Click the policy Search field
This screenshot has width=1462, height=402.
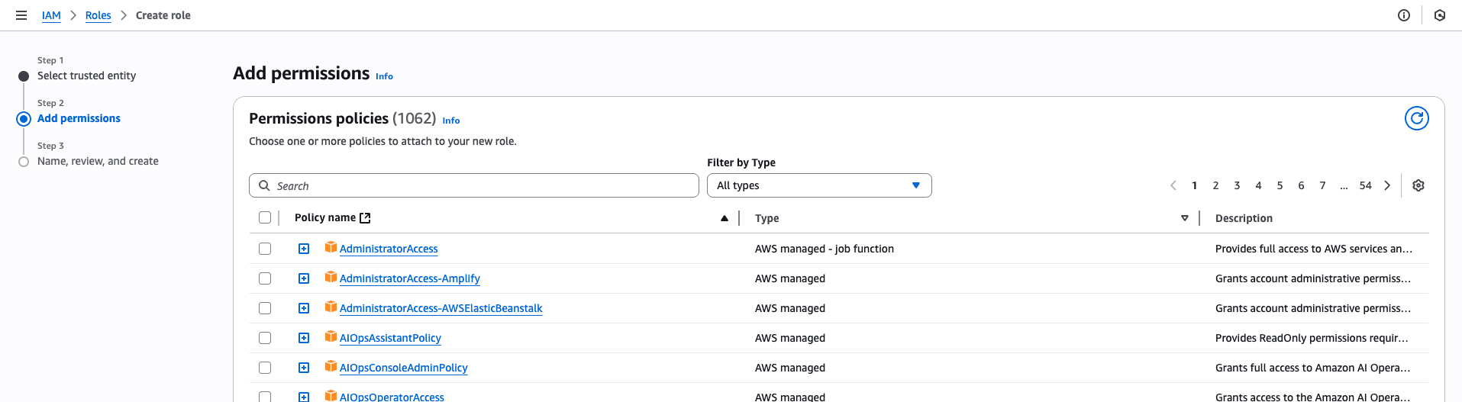coord(473,185)
